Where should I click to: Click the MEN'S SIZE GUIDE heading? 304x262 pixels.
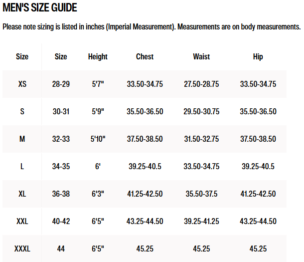[40, 7]
